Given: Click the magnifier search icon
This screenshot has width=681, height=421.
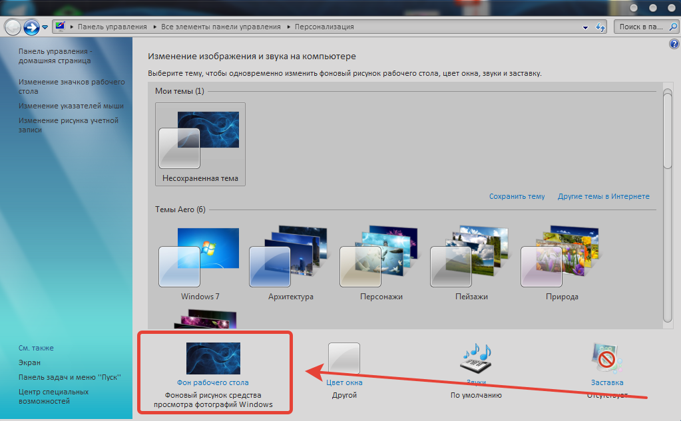Looking at the screenshot, I should (x=673, y=27).
